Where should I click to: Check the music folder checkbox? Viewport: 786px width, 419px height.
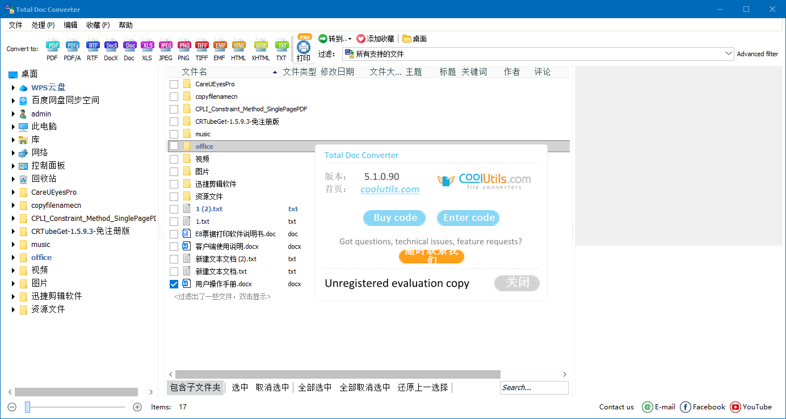click(x=174, y=134)
